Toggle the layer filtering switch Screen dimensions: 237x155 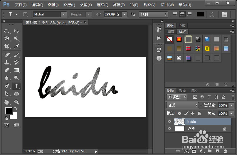tap(233, 97)
